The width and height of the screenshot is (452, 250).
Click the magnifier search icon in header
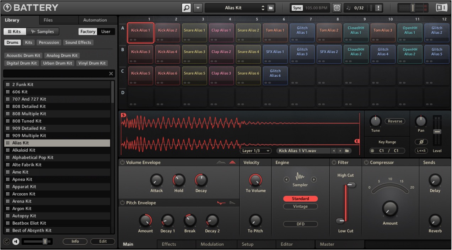coord(186,8)
